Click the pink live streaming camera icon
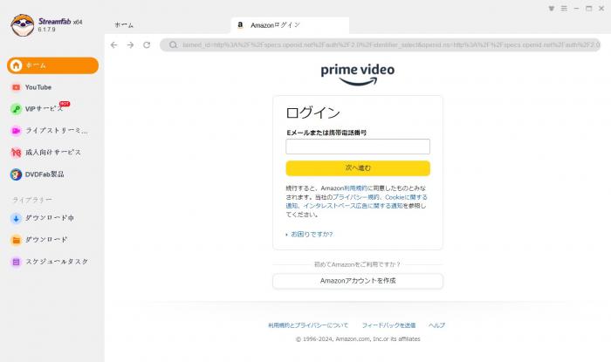The width and height of the screenshot is (611, 362). [x=16, y=131]
